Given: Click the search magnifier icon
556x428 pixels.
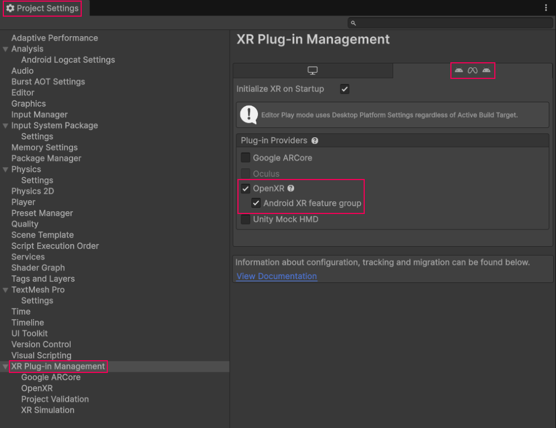Looking at the screenshot, I should point(353,23).
